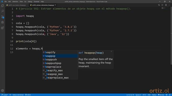Change the CRLF end of line sequence
The image size is (172, 96).
[x=149, y=95]
